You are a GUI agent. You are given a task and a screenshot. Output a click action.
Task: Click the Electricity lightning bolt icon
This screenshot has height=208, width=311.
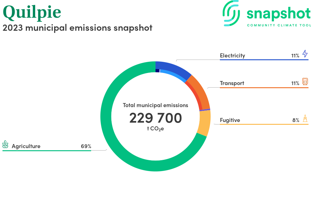[305, 54]
